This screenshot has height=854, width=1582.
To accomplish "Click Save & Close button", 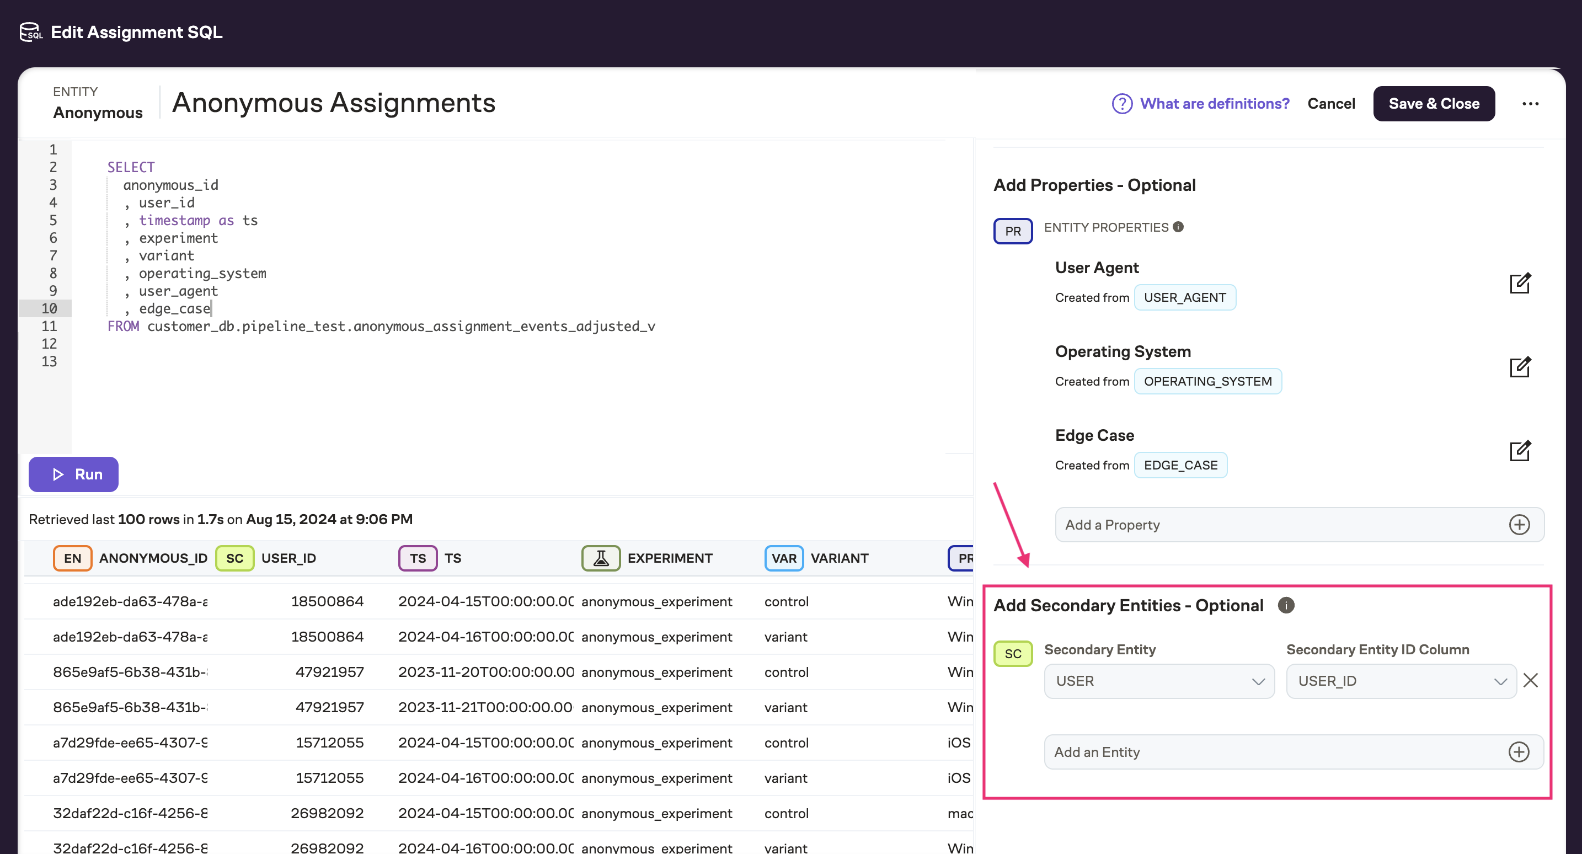I will [x=1434, y=104].
